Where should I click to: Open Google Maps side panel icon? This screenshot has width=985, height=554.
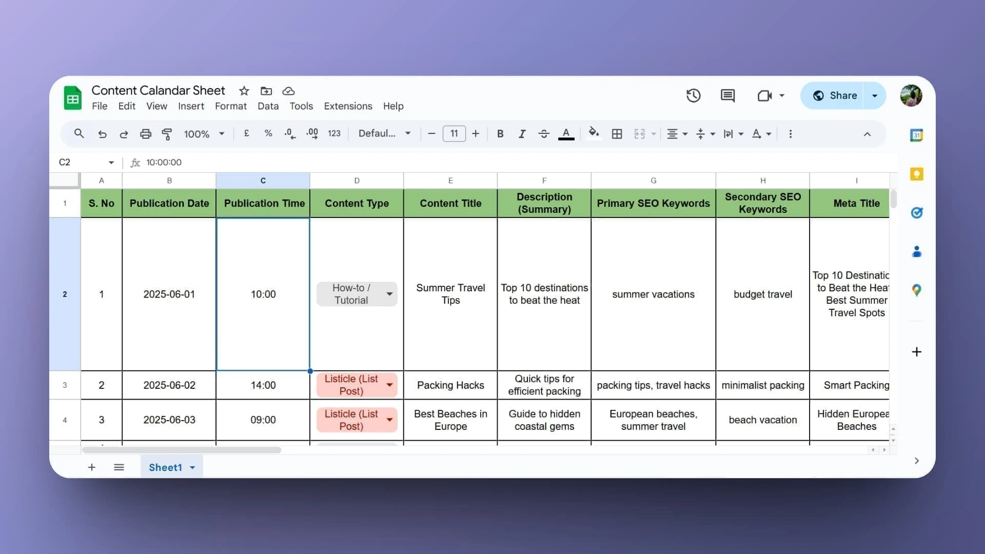916,290
